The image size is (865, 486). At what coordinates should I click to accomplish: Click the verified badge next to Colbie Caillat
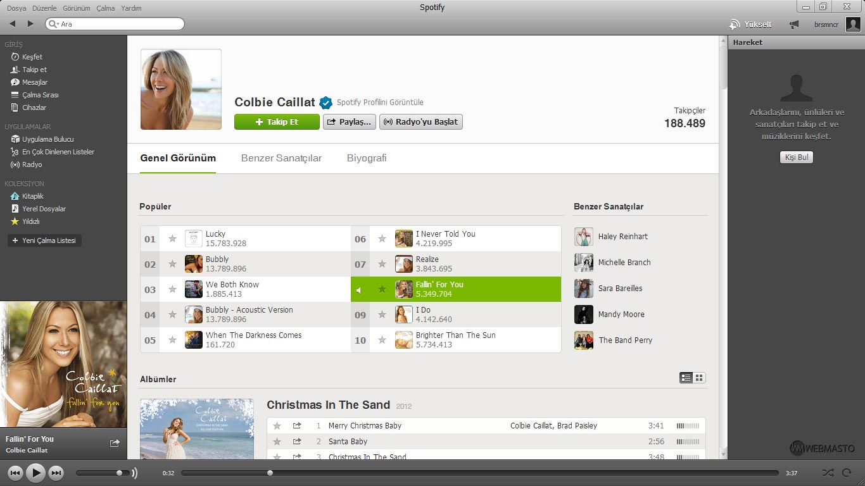325,103
